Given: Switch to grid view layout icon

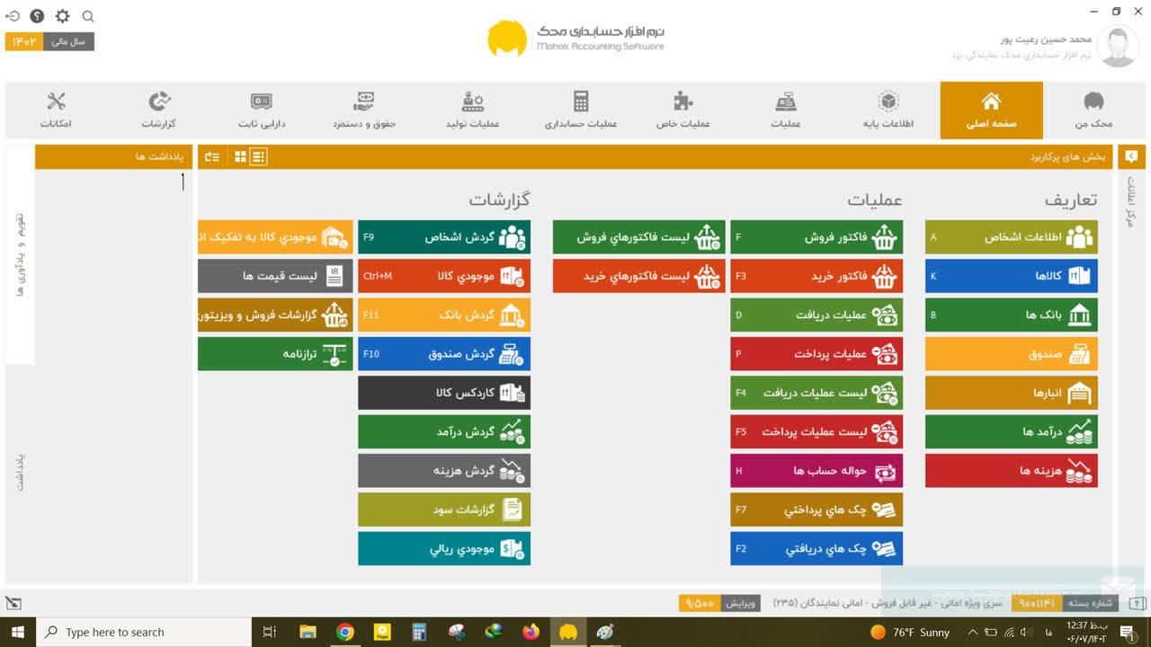Looking at the screenshot, I should (240, 156).
